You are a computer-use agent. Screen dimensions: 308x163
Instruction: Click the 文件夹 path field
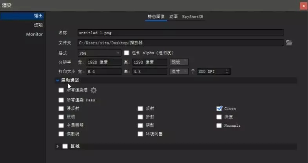180,43
